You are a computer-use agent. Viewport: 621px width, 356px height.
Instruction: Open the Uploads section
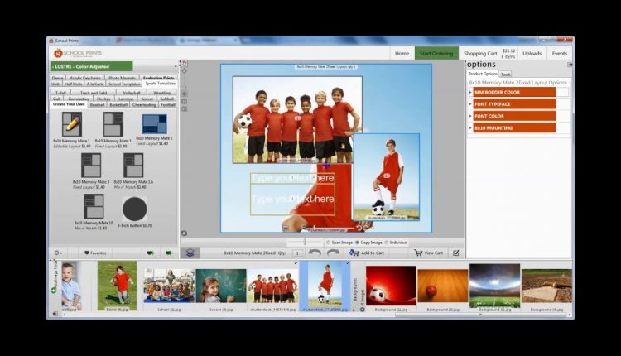532,54
